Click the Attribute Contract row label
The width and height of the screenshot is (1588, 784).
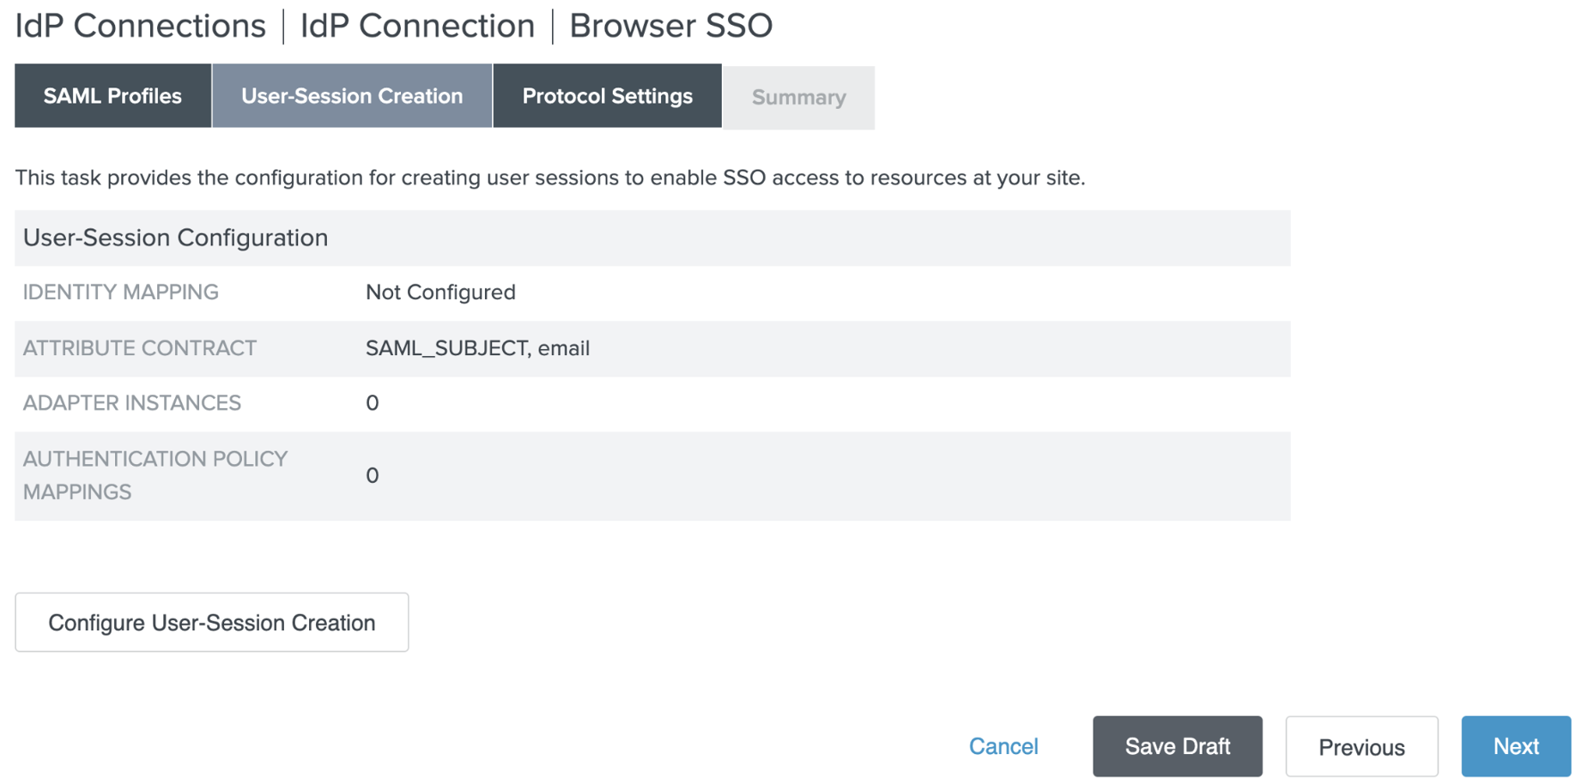pyautogui.click(x=140, y=348)
